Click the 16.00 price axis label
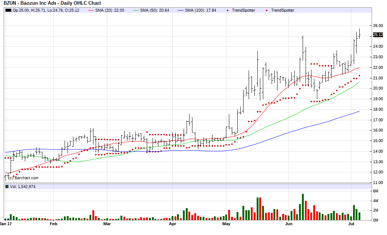Image resolution: width=387 pixels, height=235 pixels. tap(378, 130)
